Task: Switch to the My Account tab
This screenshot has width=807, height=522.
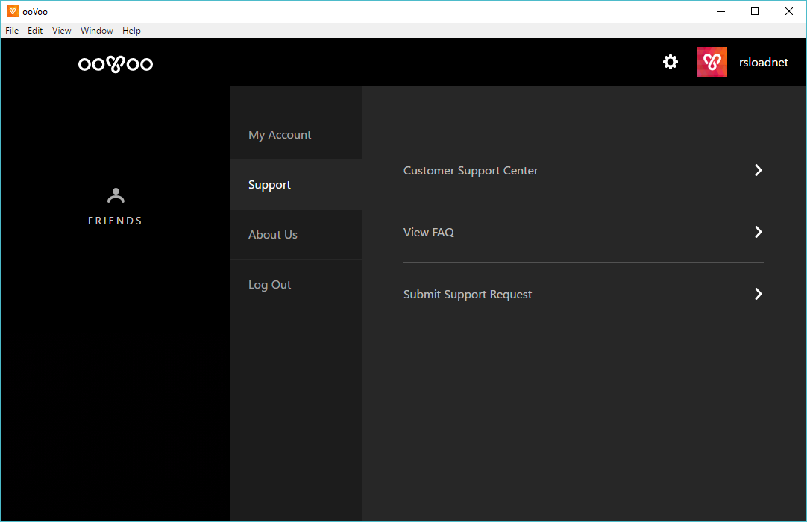Action: [x=280, y=135]
